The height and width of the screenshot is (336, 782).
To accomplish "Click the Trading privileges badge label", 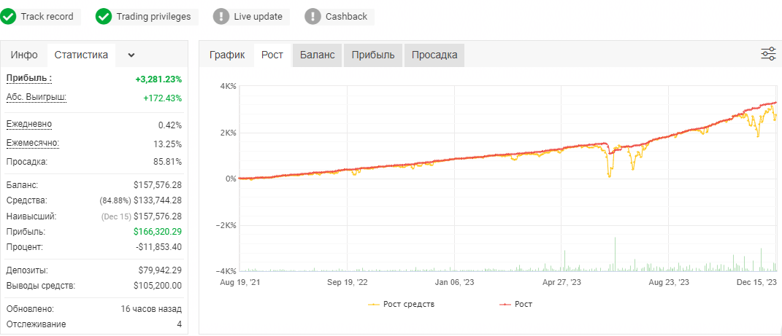I will click(153, 17).
